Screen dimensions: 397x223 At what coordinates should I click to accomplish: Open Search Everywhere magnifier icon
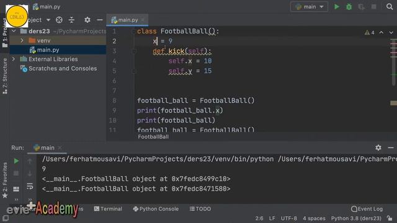pos(390,7)
